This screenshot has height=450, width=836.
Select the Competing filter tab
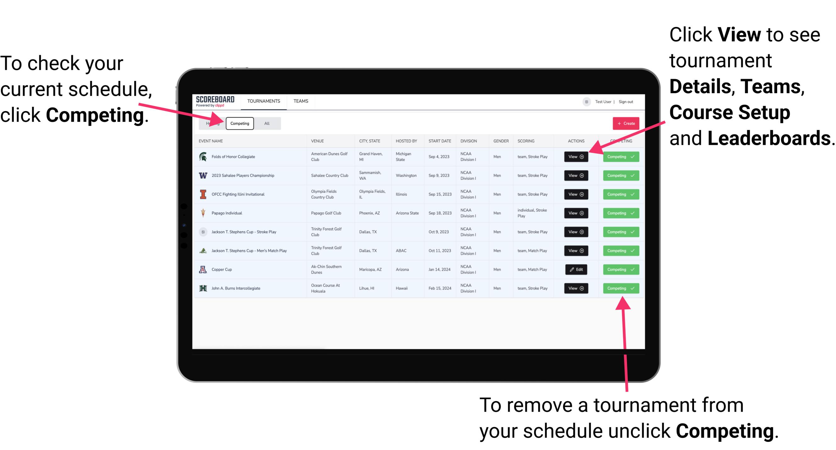pos(239,123)
